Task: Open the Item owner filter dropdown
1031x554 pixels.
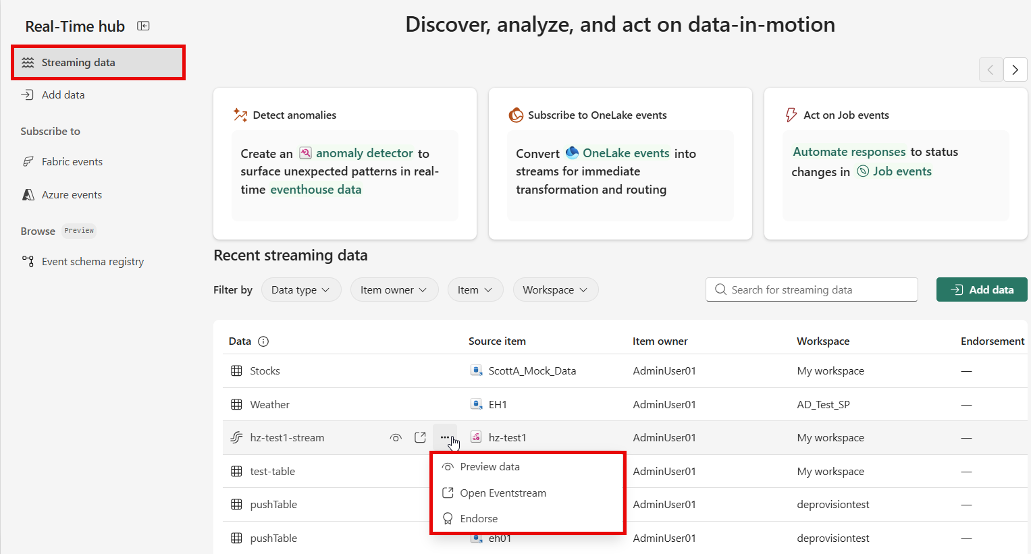Action: click(394, 290)
